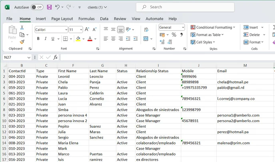
Task: Click Decrease Indent icon
Action: (x=128, y=39)
